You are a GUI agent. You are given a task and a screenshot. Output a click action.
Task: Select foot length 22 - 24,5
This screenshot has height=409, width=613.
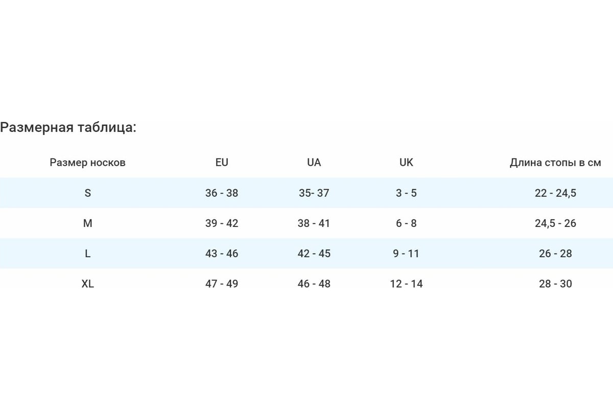pyautogui.click(x=555, y=193)
